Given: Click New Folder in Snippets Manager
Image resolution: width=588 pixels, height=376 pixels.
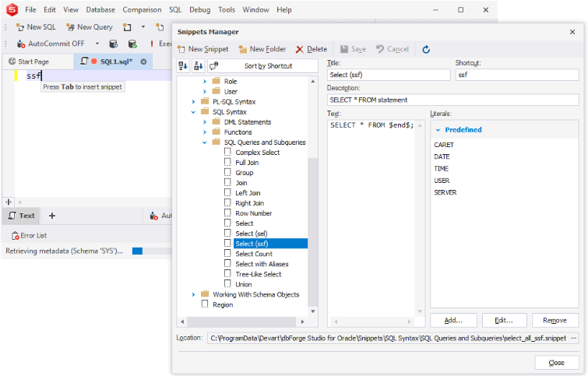Looking at the screenshot, I should tap(263, 49).
